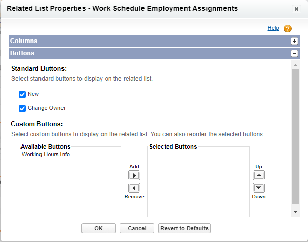The image size is (308, 242).
Task: Uncheck the Change Owner checkbox
Action: point(22,108)
